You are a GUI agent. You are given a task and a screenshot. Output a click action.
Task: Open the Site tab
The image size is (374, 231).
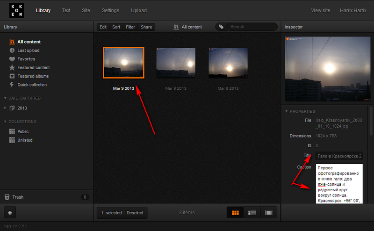click(x=86, y=10)
